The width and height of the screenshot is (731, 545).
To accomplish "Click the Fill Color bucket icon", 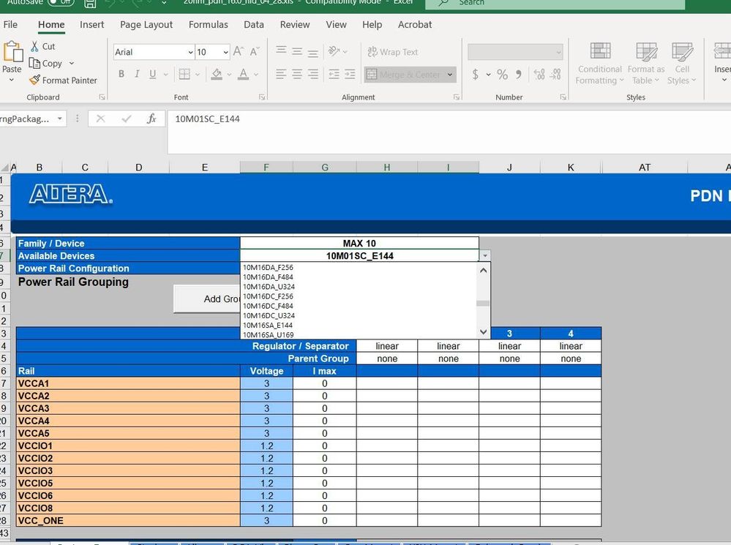I will coord(217,74).
